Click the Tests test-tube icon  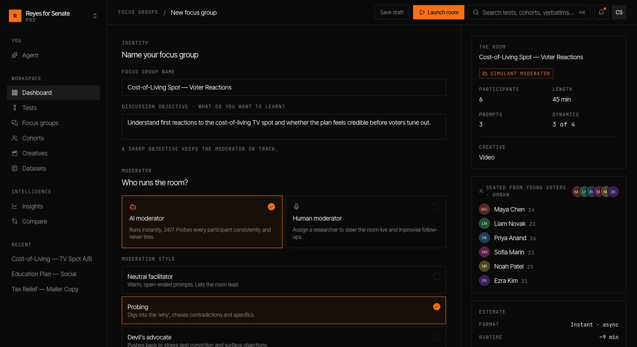pyautogui.click(x=15, y=108)
